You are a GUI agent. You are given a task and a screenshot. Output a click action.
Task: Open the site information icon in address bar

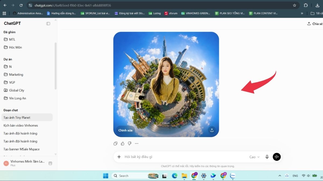tap(30, 5)
